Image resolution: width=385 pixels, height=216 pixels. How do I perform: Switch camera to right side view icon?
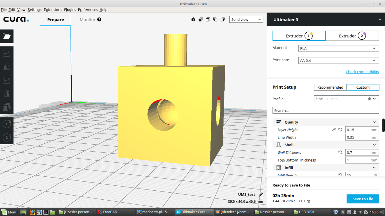[223, 20]
